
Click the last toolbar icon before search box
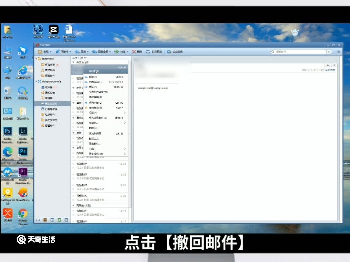[x=169, y=52]
